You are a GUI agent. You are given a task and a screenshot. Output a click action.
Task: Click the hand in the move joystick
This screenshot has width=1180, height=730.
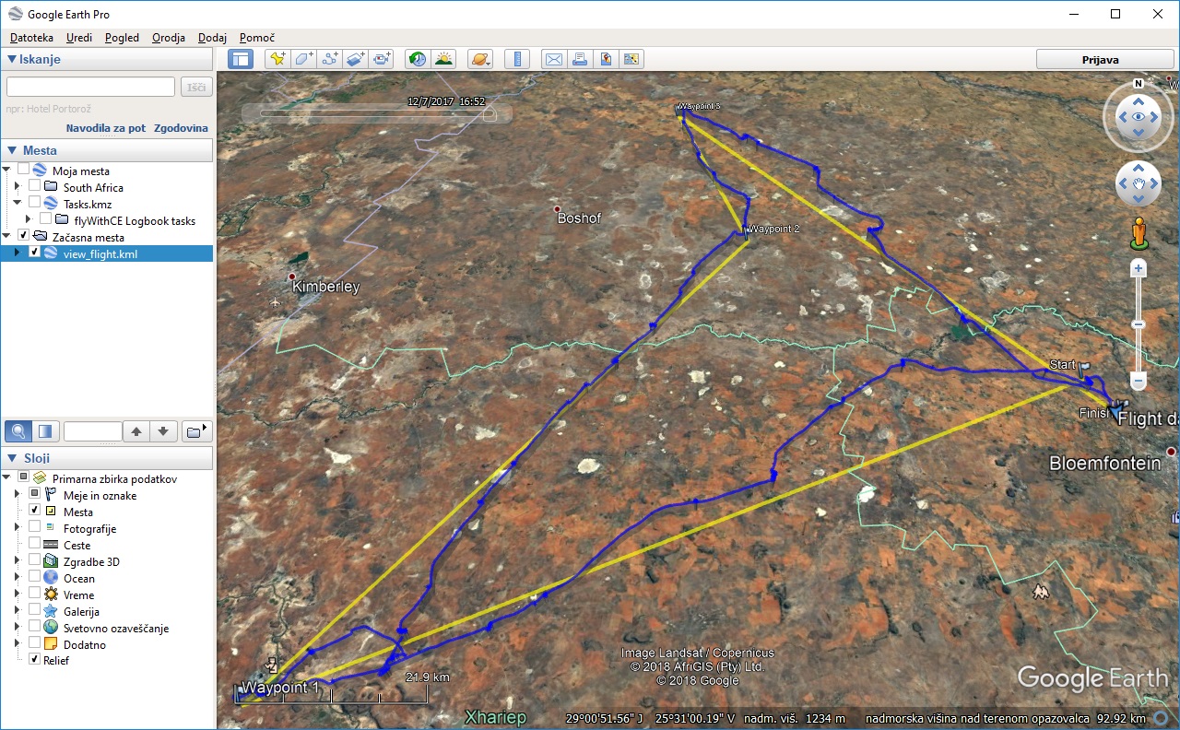1139,184
